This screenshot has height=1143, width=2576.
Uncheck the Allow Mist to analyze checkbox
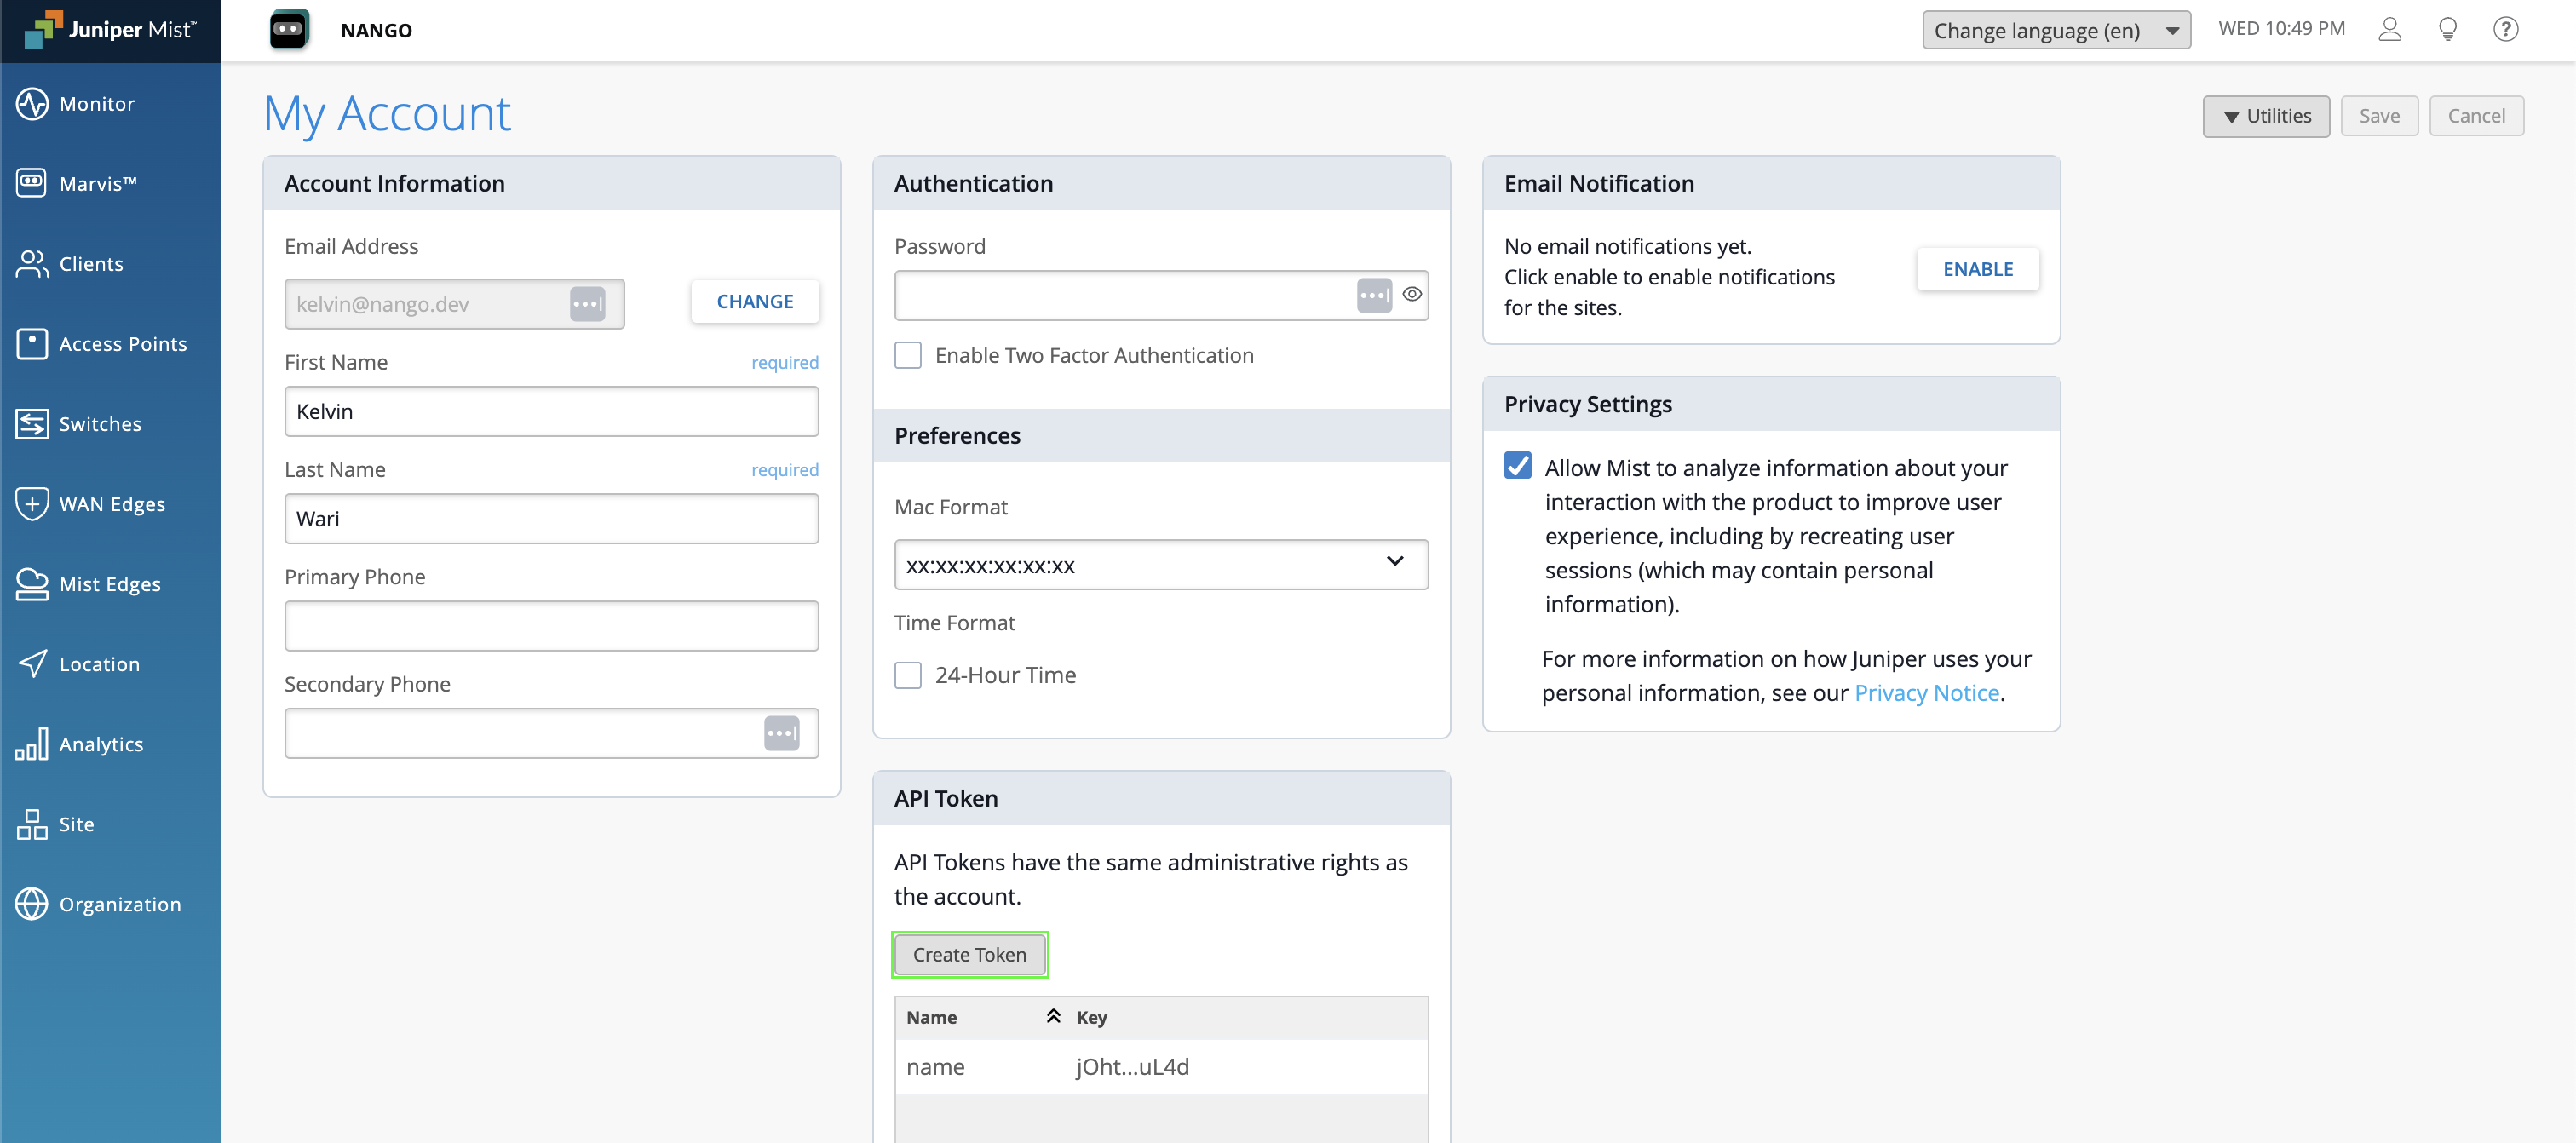pos(1517,466)
